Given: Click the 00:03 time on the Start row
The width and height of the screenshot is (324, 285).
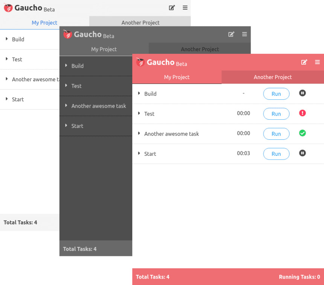Looking at the screenshot, I should (x=243, y=153).
